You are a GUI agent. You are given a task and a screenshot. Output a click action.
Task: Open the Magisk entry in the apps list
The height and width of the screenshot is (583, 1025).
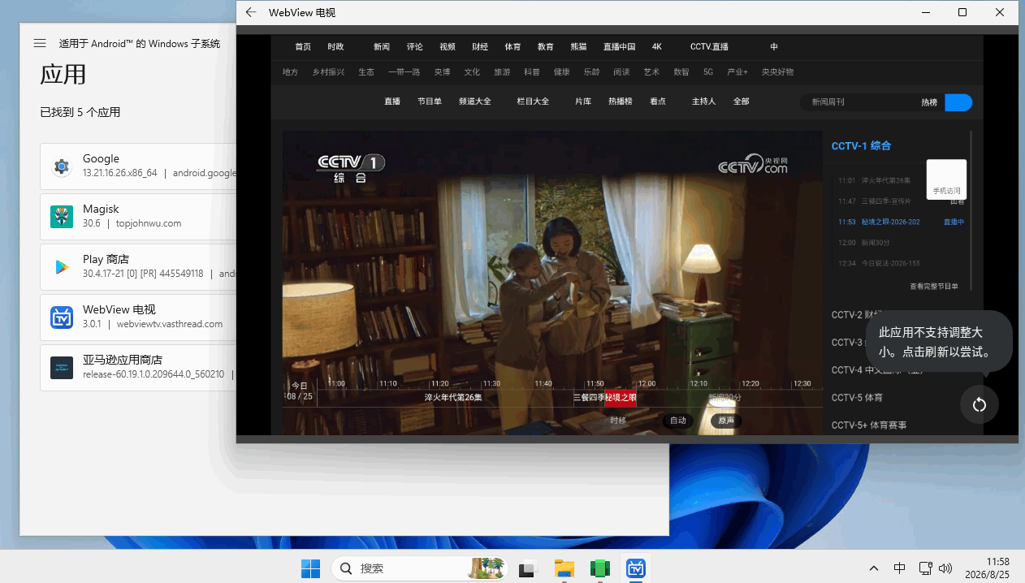(x=138, y=217)
